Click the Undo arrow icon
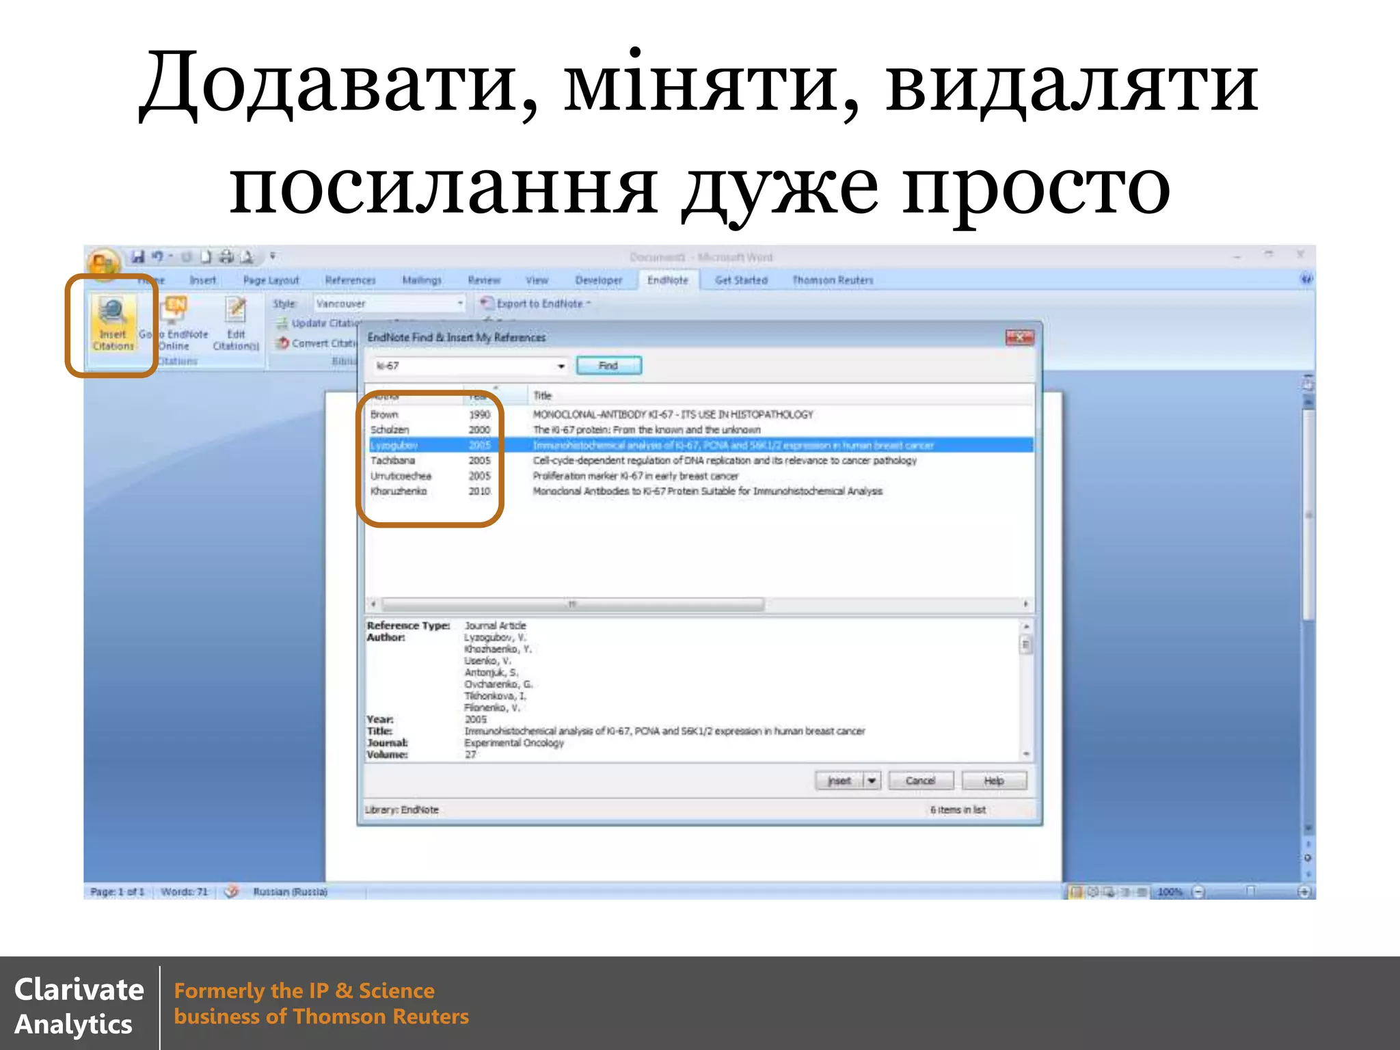1400x1050 pixels. tap(157, 256)
